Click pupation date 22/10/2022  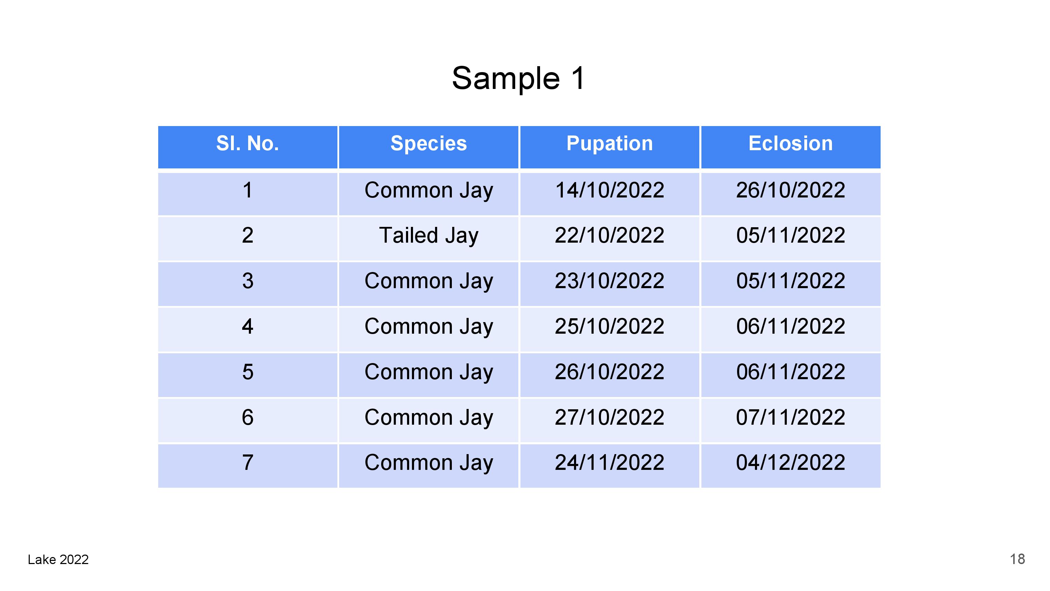(x=609, y=235)
